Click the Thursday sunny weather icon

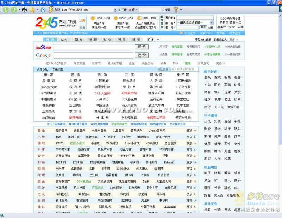(116, 18)
